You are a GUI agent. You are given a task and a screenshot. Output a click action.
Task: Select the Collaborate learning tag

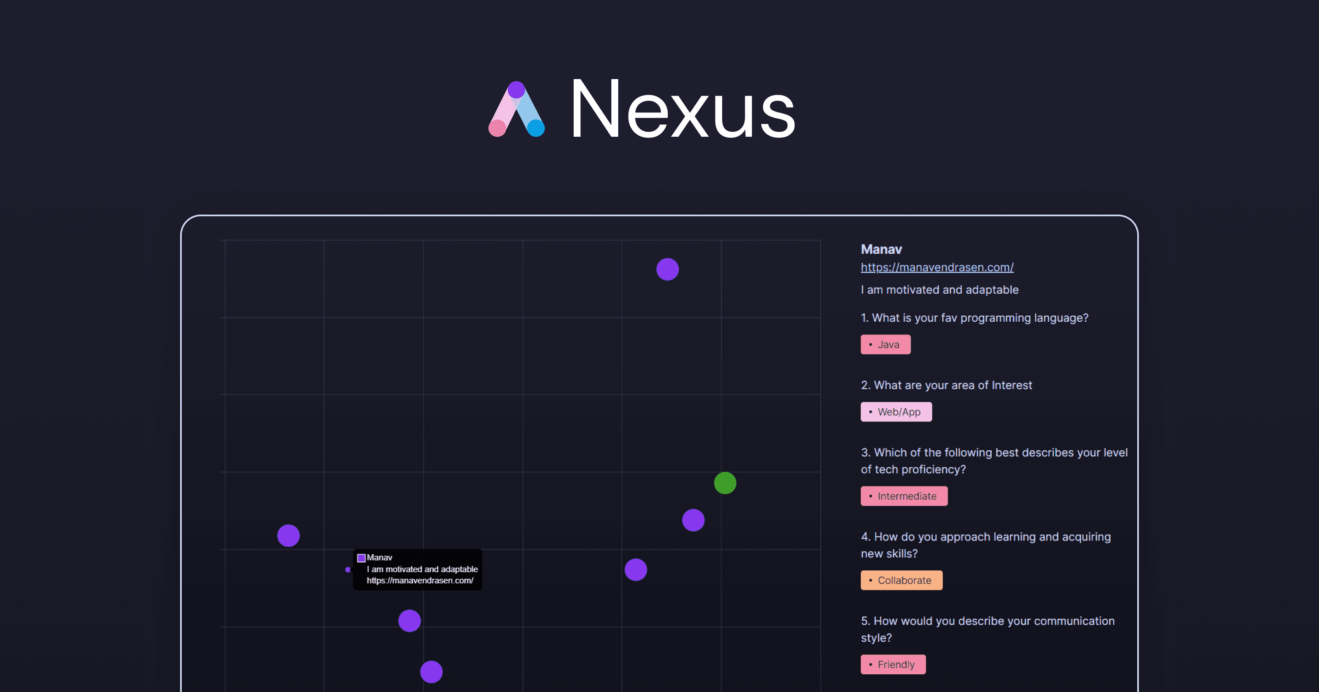pos(901,580)
